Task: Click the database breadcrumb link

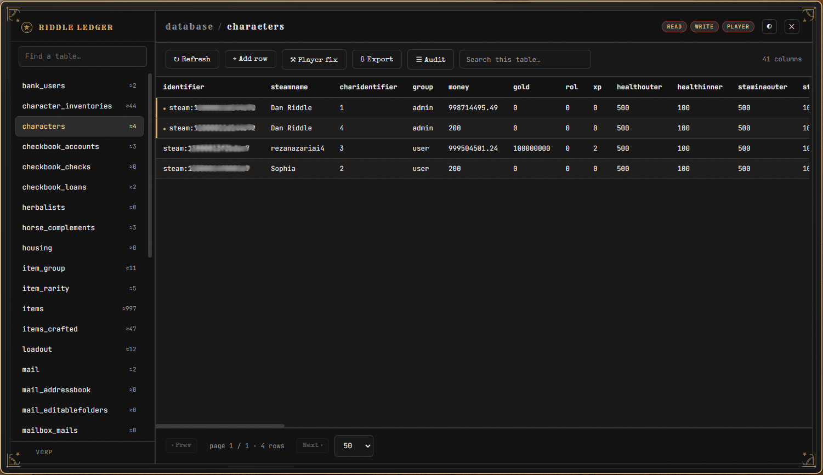Action: 189,26
